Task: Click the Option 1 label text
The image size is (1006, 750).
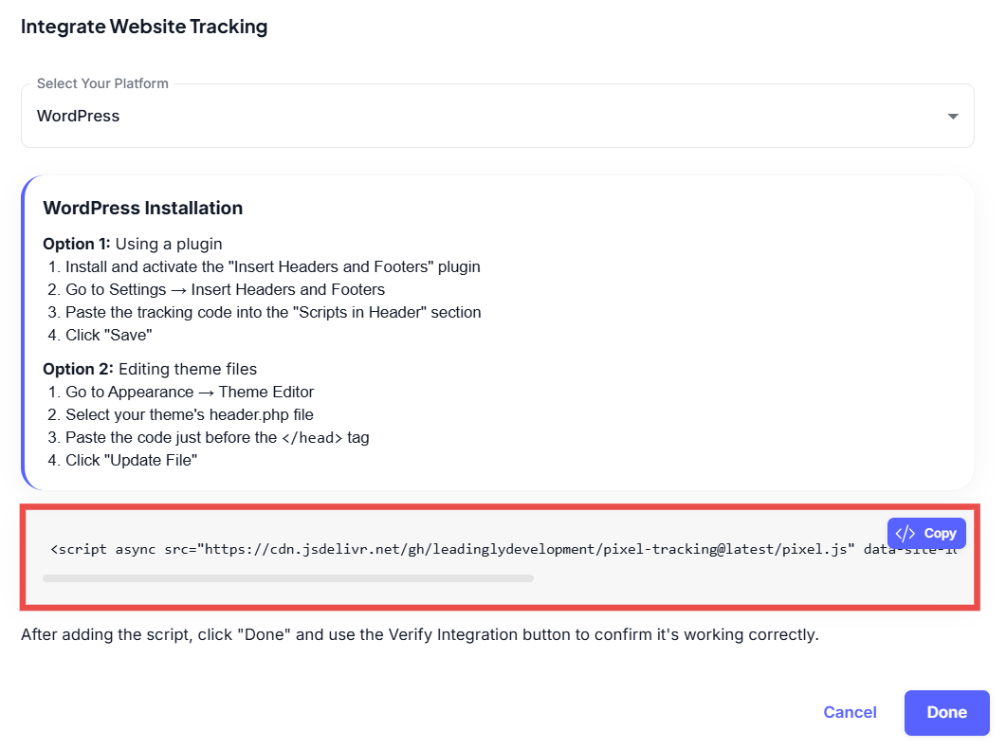Action: pos(77,244)
